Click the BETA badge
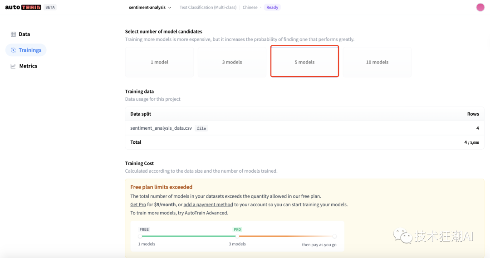Screen dimensions: 490x258 click(50, 7)
